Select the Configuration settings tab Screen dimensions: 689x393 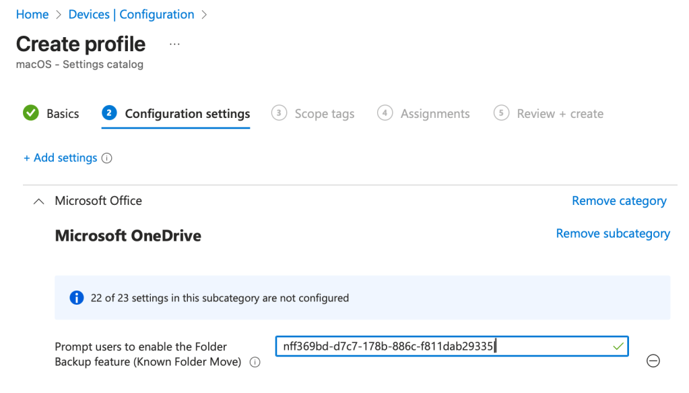[187, 114]
